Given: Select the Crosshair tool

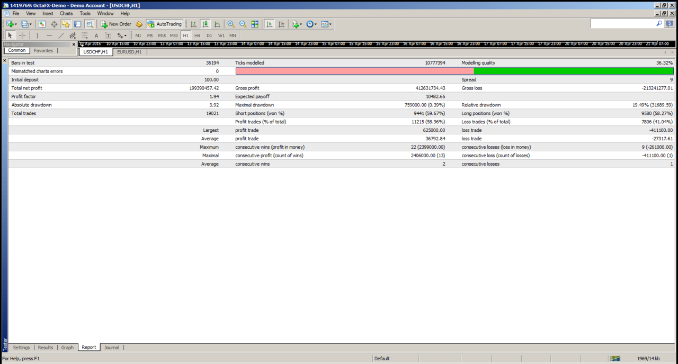Looking at the screenshot, I should pyautogui.click(x=22, y=35).
